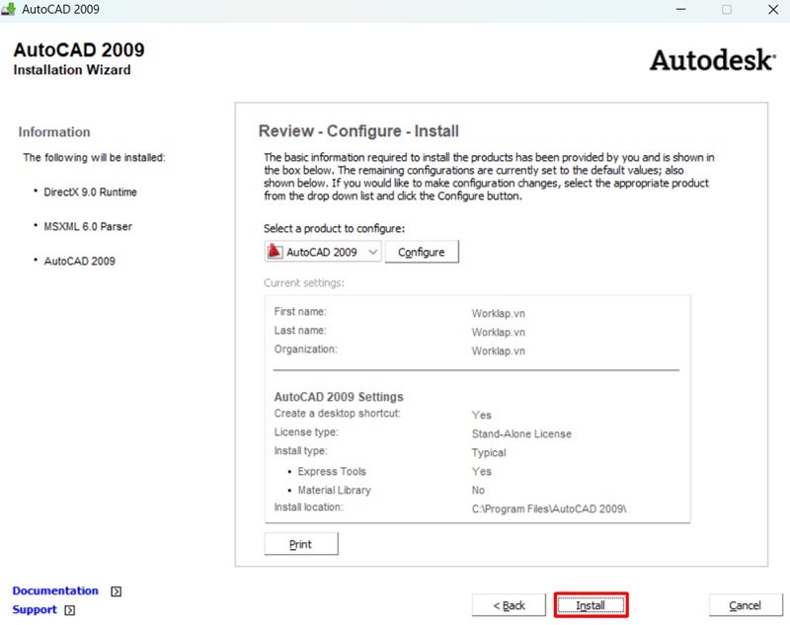Minimize the AutoCAD 2009 installer window
This screenshot has width=790, height=625.
(x=680, y=10)
